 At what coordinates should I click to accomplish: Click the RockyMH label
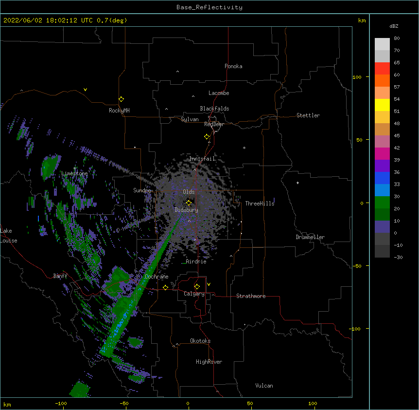point(119,110)
